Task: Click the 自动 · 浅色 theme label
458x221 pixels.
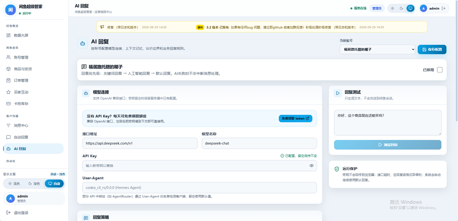Action: [x=58, y=174]
